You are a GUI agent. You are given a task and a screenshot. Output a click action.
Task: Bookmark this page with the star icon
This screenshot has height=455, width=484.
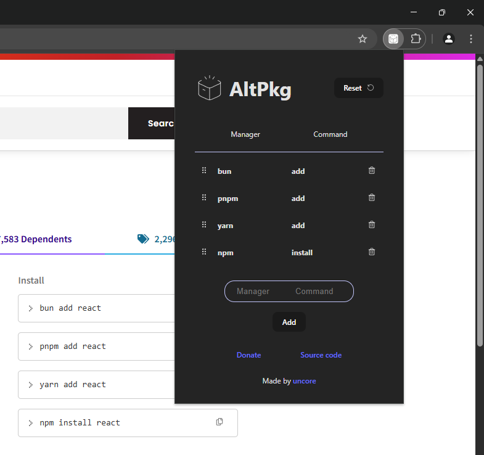pos(363,39)
